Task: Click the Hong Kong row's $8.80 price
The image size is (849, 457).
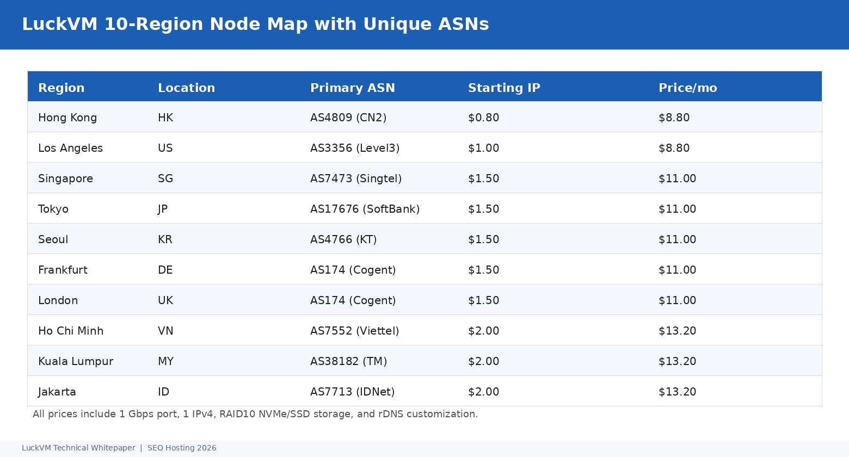Action: click(x=674, y=118)
